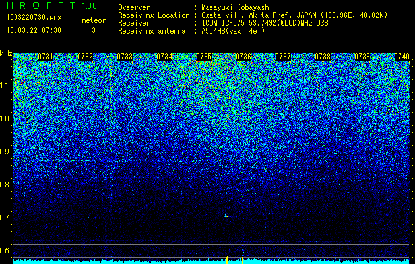Click the 1.0 frequency axis label

click(x=5, y=119)
